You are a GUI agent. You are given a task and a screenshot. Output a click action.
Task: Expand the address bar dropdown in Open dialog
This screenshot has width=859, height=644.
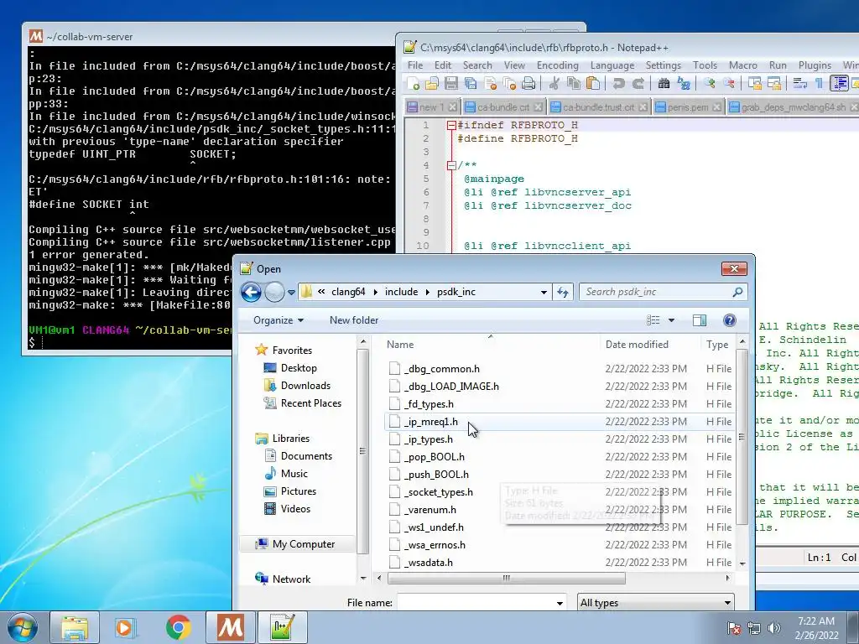tap(544, 293)
